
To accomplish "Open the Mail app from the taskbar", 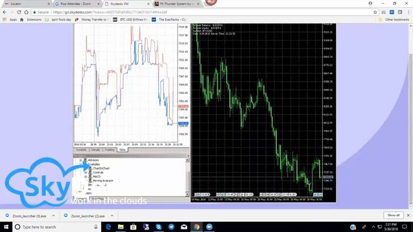I will [x=184, y=227].
